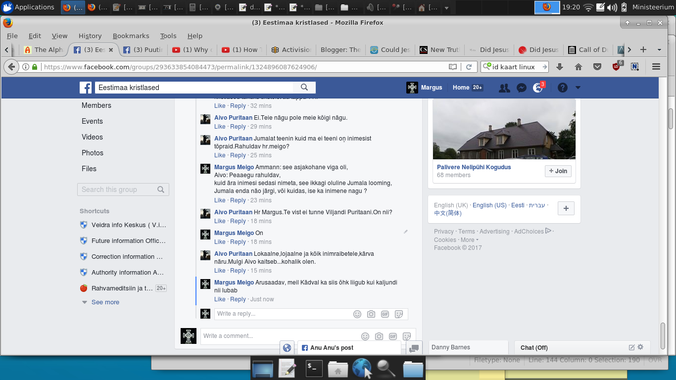Open Friend Requests icon
The image size is (676, 380).
click(x=504, y=88)
